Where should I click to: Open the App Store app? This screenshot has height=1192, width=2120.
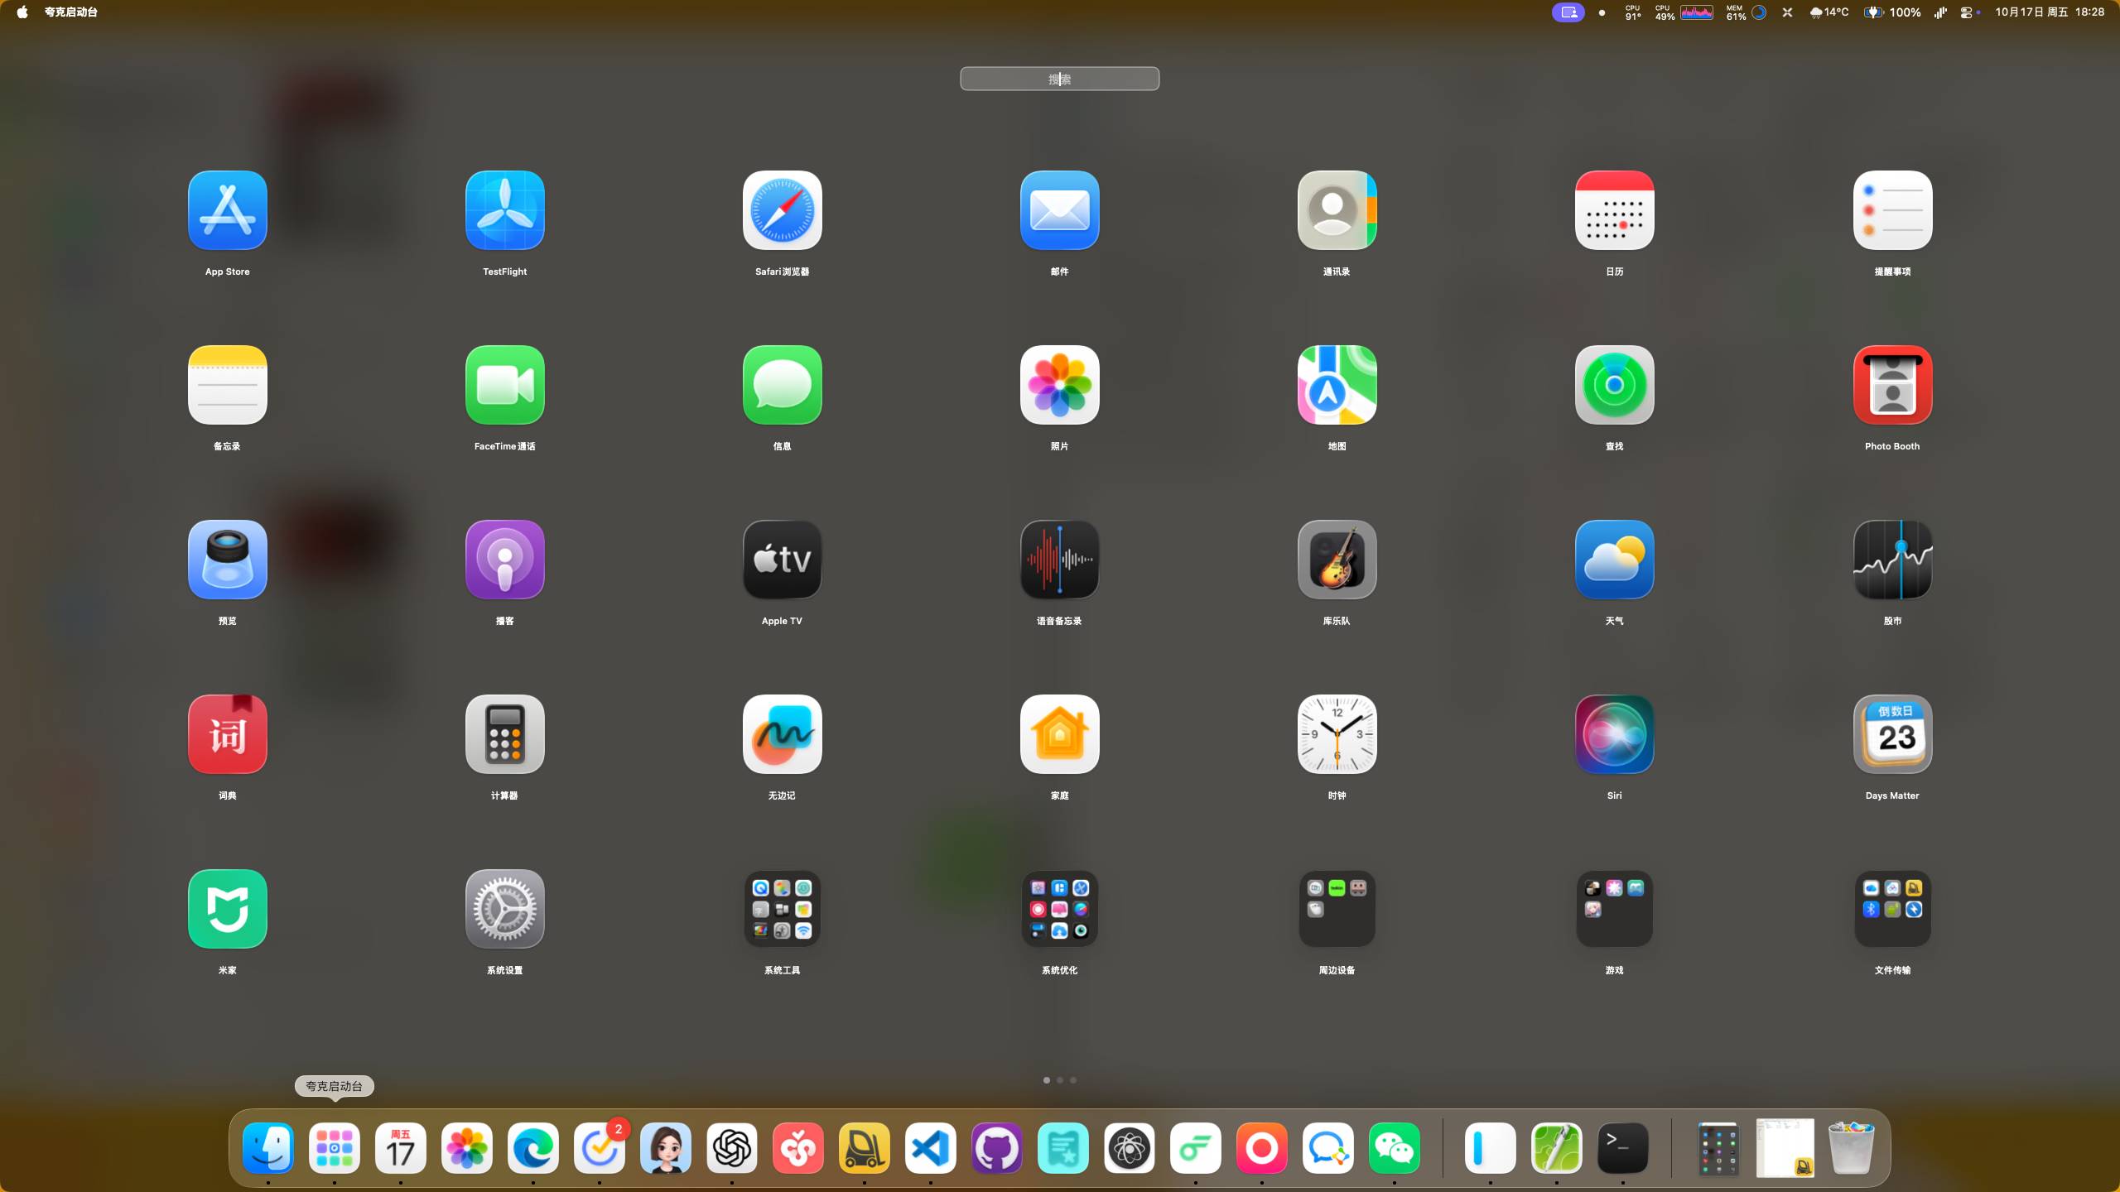click(227, 210)
